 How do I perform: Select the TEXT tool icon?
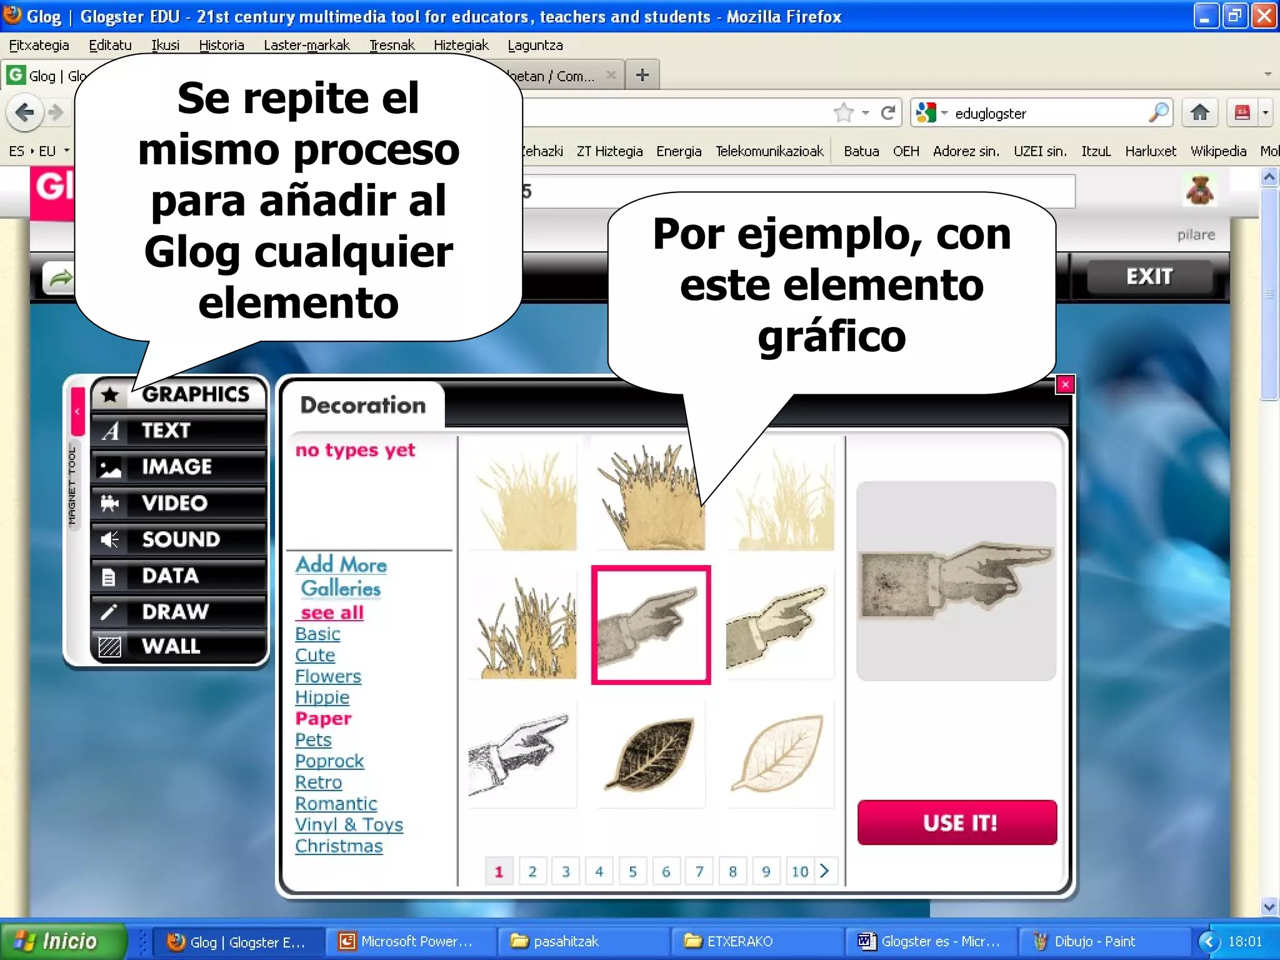179,431
